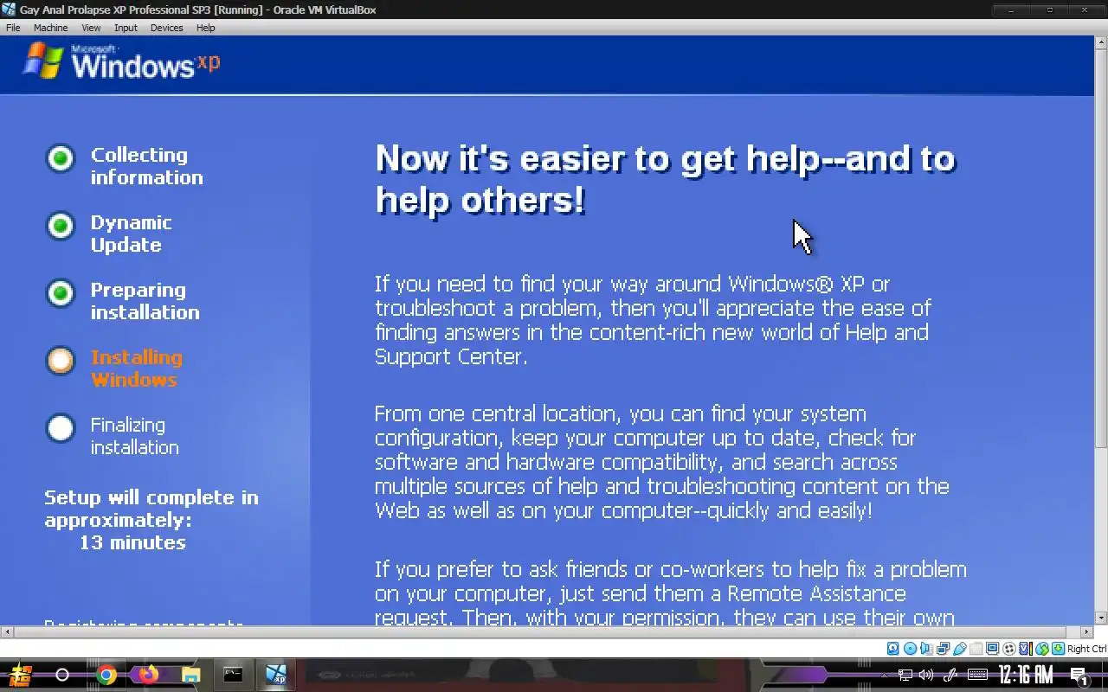Open the notification center icon
Image resolution: width=1108 pixels, height=692 pixels.
1079,676
